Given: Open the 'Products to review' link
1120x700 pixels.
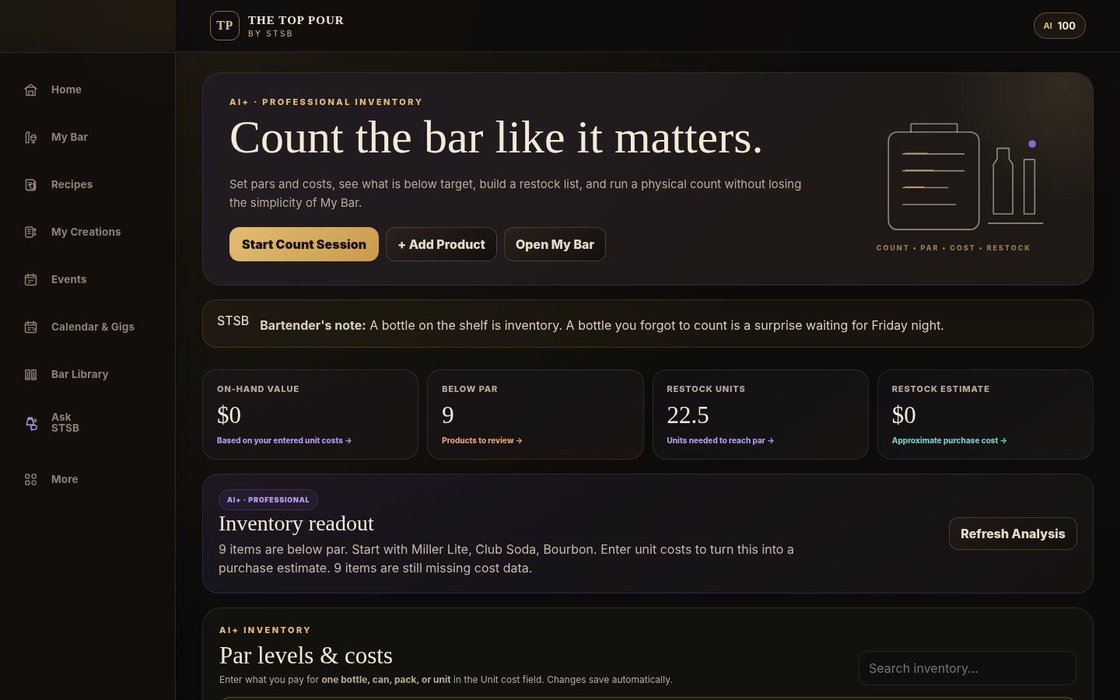Looking at the screenshot, I should 481,440.
